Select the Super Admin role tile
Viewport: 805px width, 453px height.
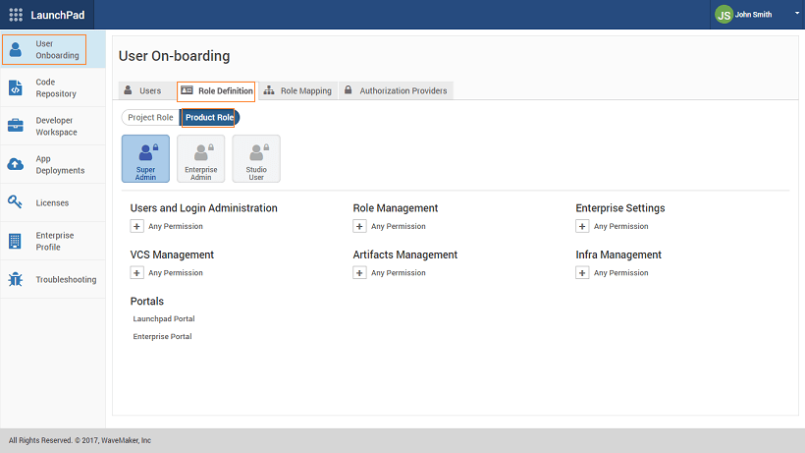pyautogui.click(x=145, y=159)
